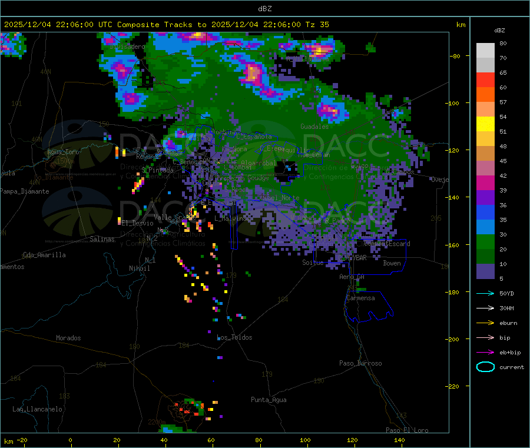Click the '50YD' legend label text
The image size is (530, 448).
[506, 293]
